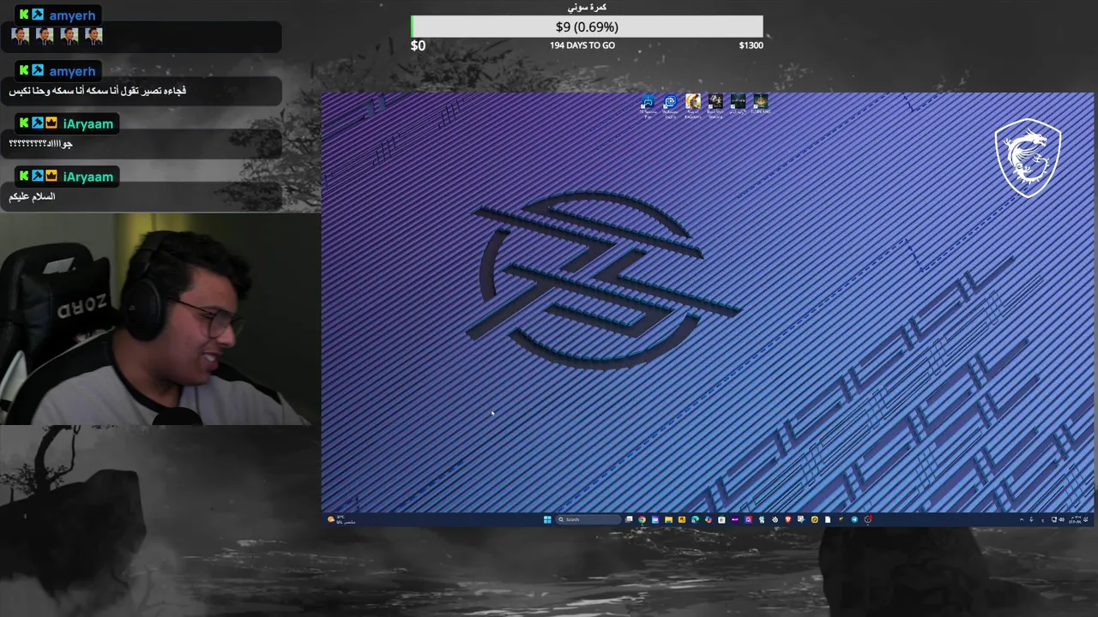Screen dimensions: 1098x617
Task: Click amyerh username in top chat message
Action: click(72, 15)
